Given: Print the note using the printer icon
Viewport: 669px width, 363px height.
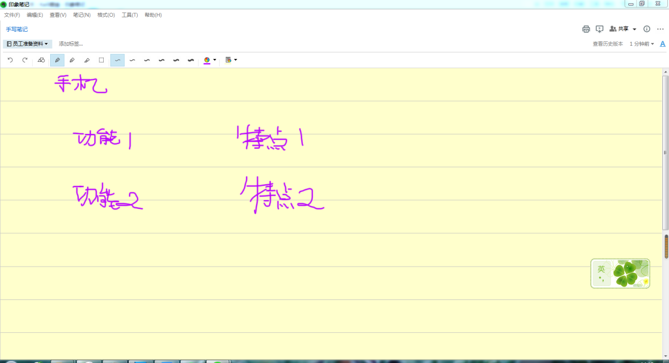Looking at the screenshot, I should tap(586, 29).
